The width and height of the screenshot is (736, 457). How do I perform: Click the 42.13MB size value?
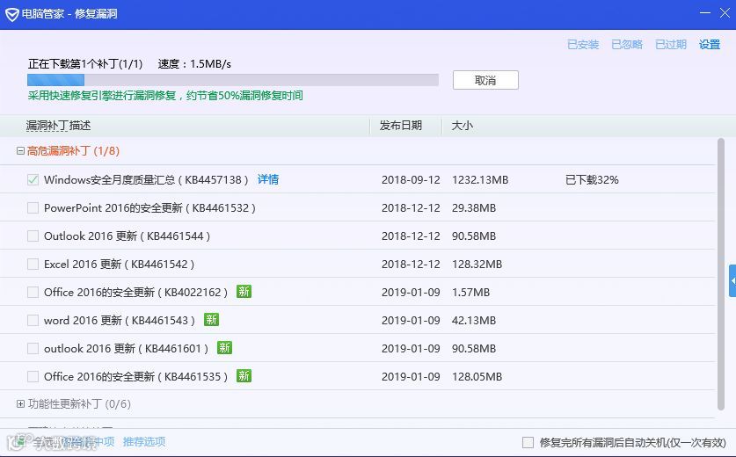coord(474,321)
